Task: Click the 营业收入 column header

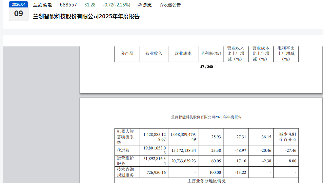Action: click(x=154, y=54)
